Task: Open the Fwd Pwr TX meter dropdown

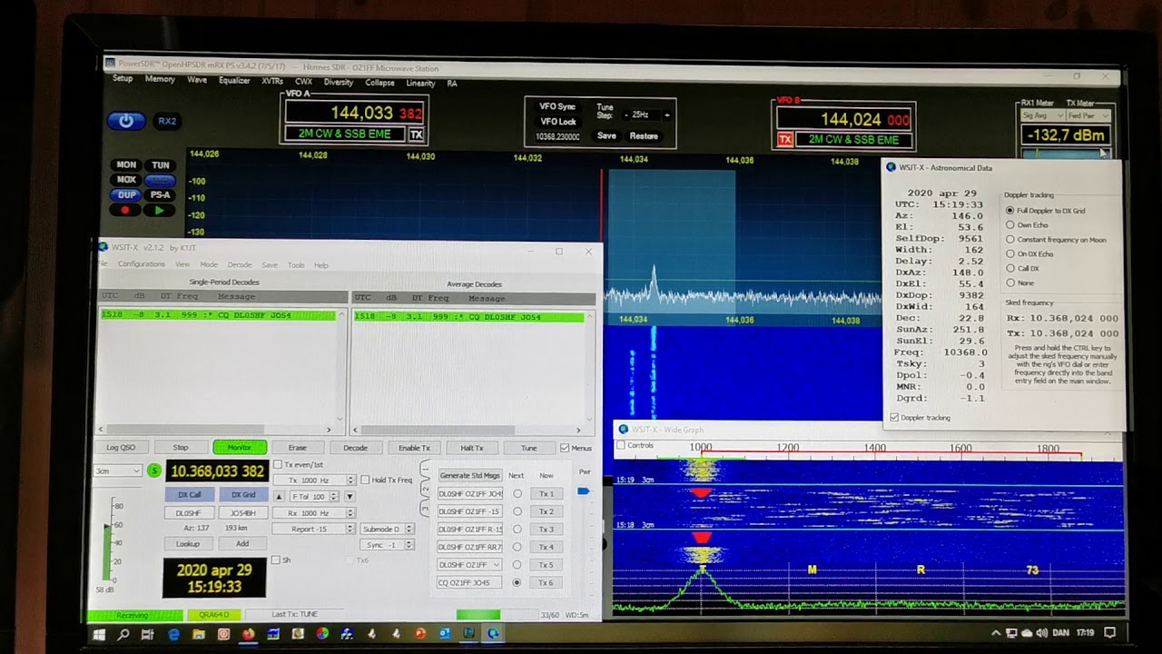Action: pyautogui.click(x=1088, y=115)
